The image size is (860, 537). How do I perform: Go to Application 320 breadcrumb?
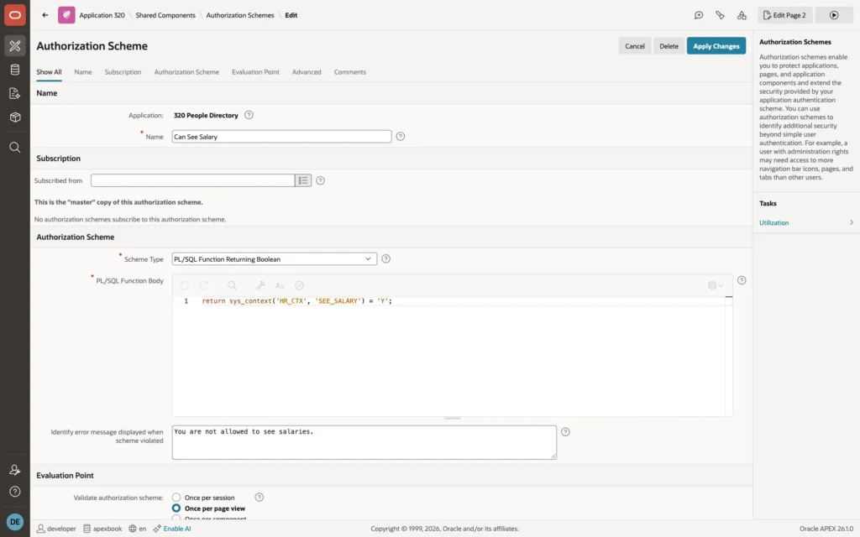(102, 15)
